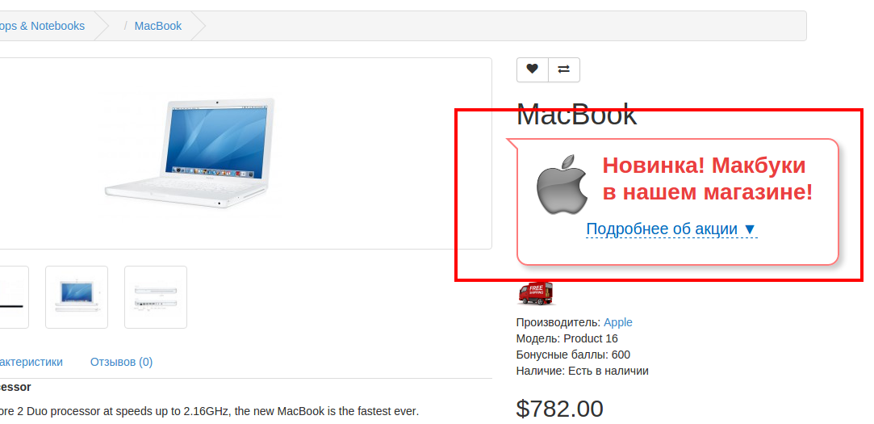Screen dimensions: 874x424
Task: Click the MacBook product title heading
Action: pyautogui.click(x=576, y=115)
